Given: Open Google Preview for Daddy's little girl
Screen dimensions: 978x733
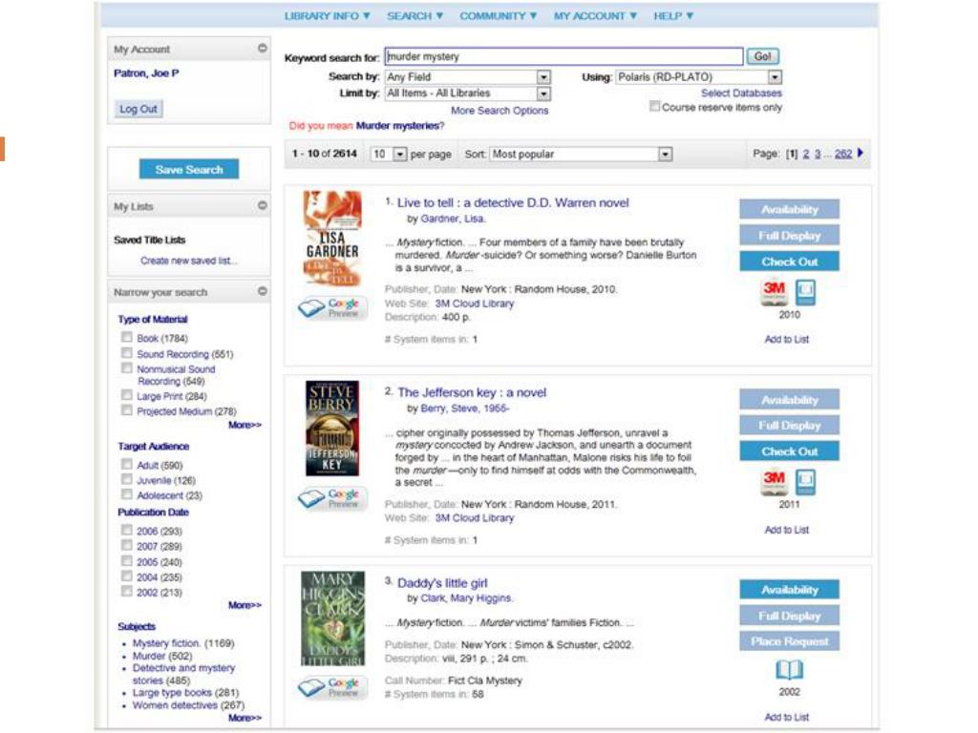Looking at the screenshot, I should coord(331,687).
